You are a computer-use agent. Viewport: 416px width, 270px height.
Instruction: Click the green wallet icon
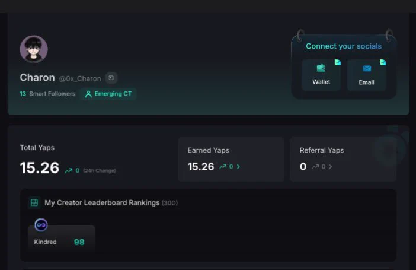click(x=321, y=68)
